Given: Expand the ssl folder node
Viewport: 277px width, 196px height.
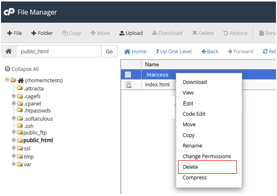Looking at the screenshot, I should pos(14,148).
